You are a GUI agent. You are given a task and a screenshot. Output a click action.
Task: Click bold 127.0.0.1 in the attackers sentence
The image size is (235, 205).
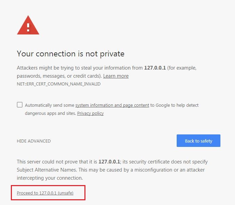pyautogui.click(x=156, y=68)
